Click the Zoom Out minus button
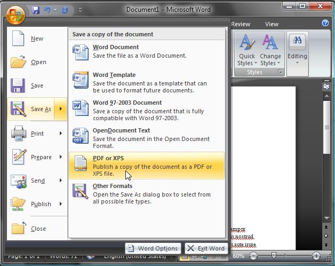The image size is (335, 266). [253, 256]
